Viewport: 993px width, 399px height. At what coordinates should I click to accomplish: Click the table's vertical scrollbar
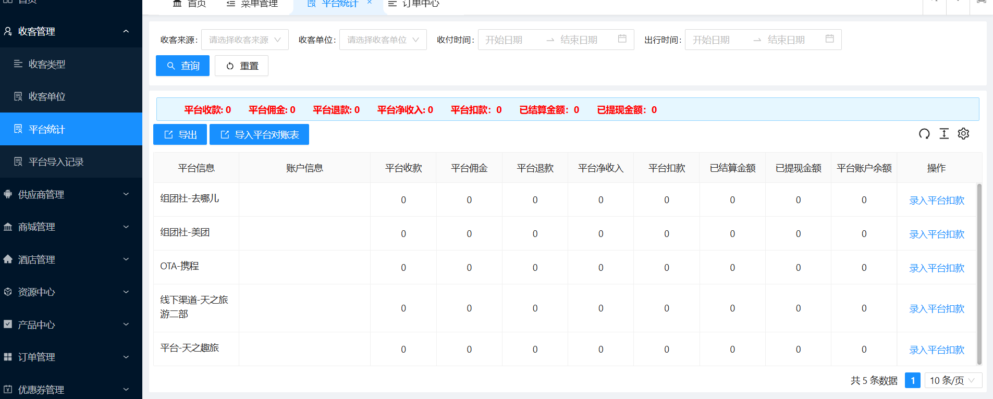979,273
